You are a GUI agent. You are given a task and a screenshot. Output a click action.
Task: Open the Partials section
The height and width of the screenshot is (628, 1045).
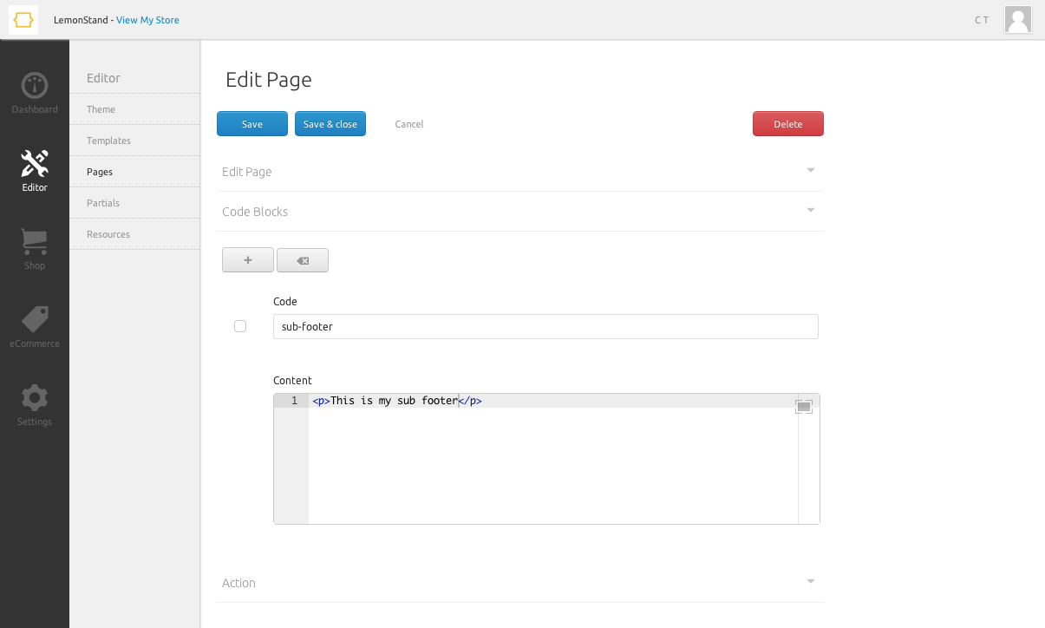pos(102,202)
